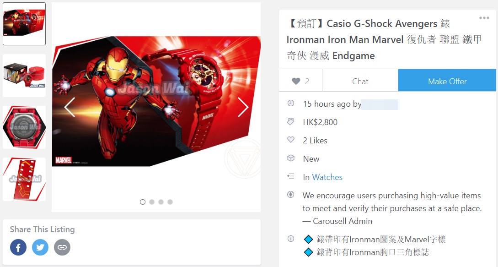This screenshot has height=267, width=498.
Task: Select the fourth carousel dot indicator
Action: point(170,202)
